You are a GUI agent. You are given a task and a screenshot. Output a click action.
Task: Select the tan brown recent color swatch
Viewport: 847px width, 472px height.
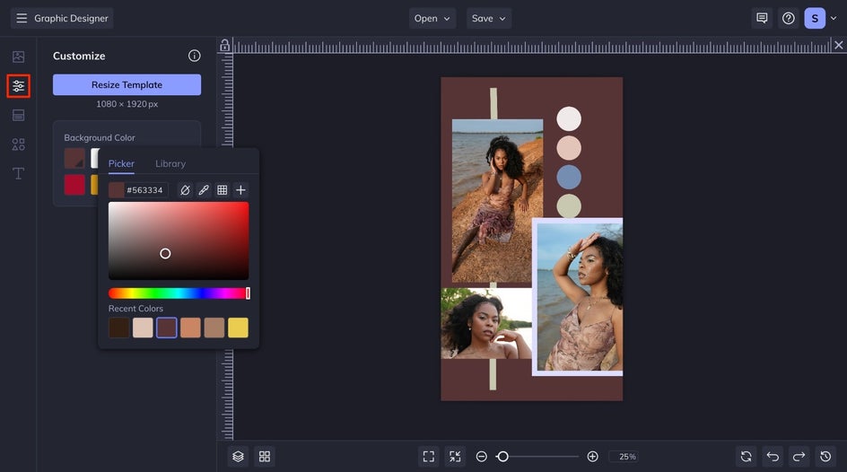pyautogui.click(x=214, y=328)
